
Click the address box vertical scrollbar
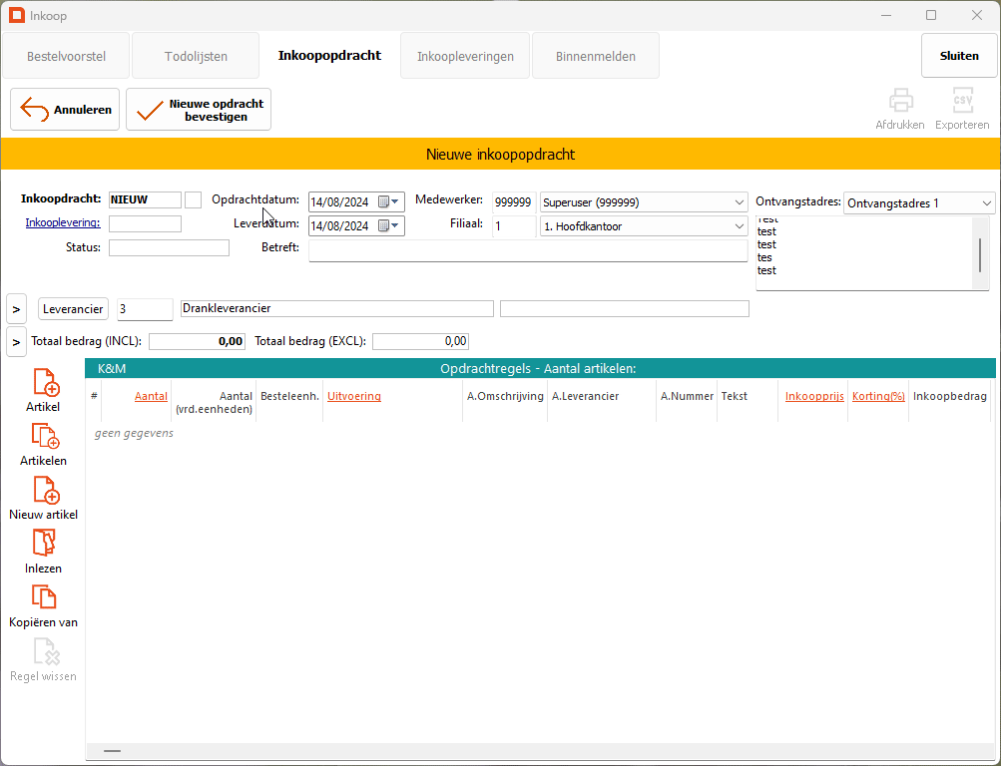coord(980,254)
